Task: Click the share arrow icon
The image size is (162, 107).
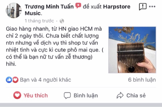Action: click(120, 95)
